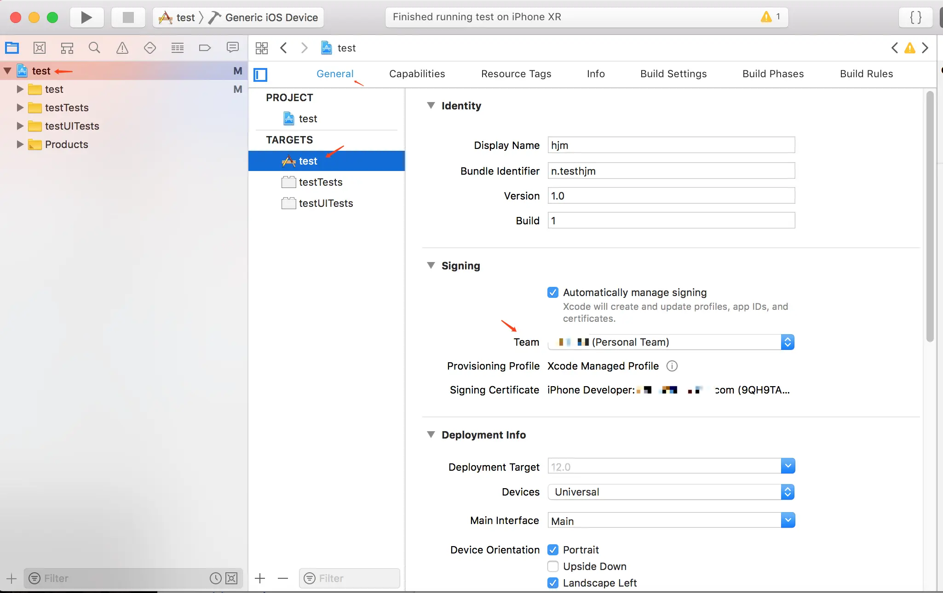This screenshot has width=943, height=593.
Task: Click the Stop button in toolbar
Action: pyautogui.click(x=128, y=17)
